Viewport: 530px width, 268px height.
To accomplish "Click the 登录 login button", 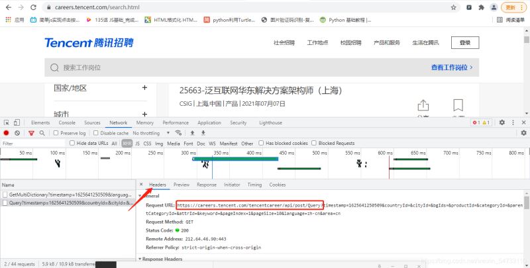I will coord(465,42).
